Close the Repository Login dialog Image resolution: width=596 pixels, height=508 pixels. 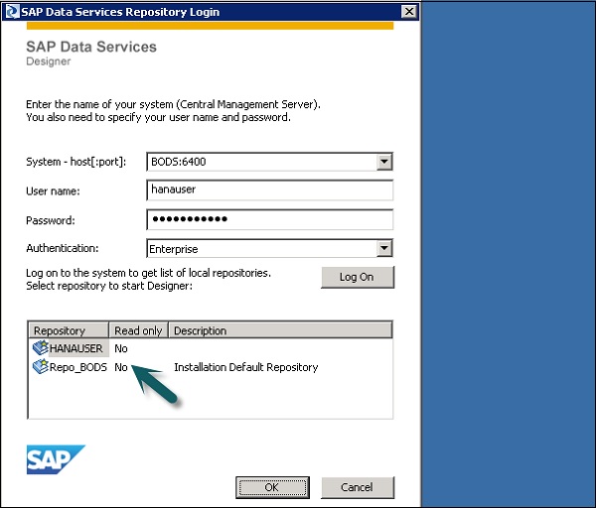[x=409, y=12]
